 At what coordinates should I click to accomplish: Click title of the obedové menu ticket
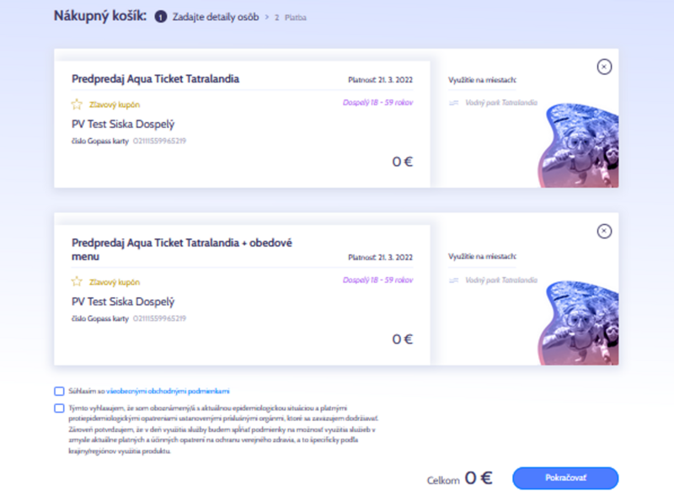[x=182, y=249]
